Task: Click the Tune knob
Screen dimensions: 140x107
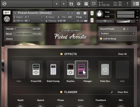Action: click(x=99, y=14)
